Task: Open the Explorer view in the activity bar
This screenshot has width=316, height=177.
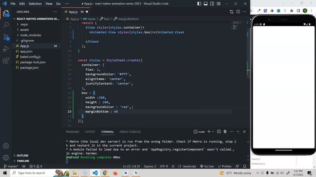Action: (6, 13)
